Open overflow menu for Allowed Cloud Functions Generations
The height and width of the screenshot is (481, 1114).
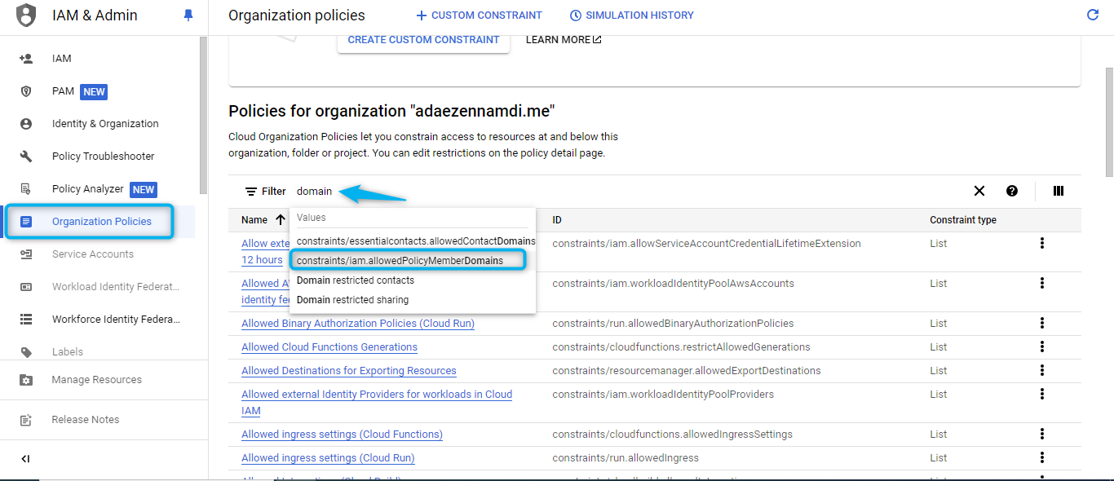[x=1041, y=346]
